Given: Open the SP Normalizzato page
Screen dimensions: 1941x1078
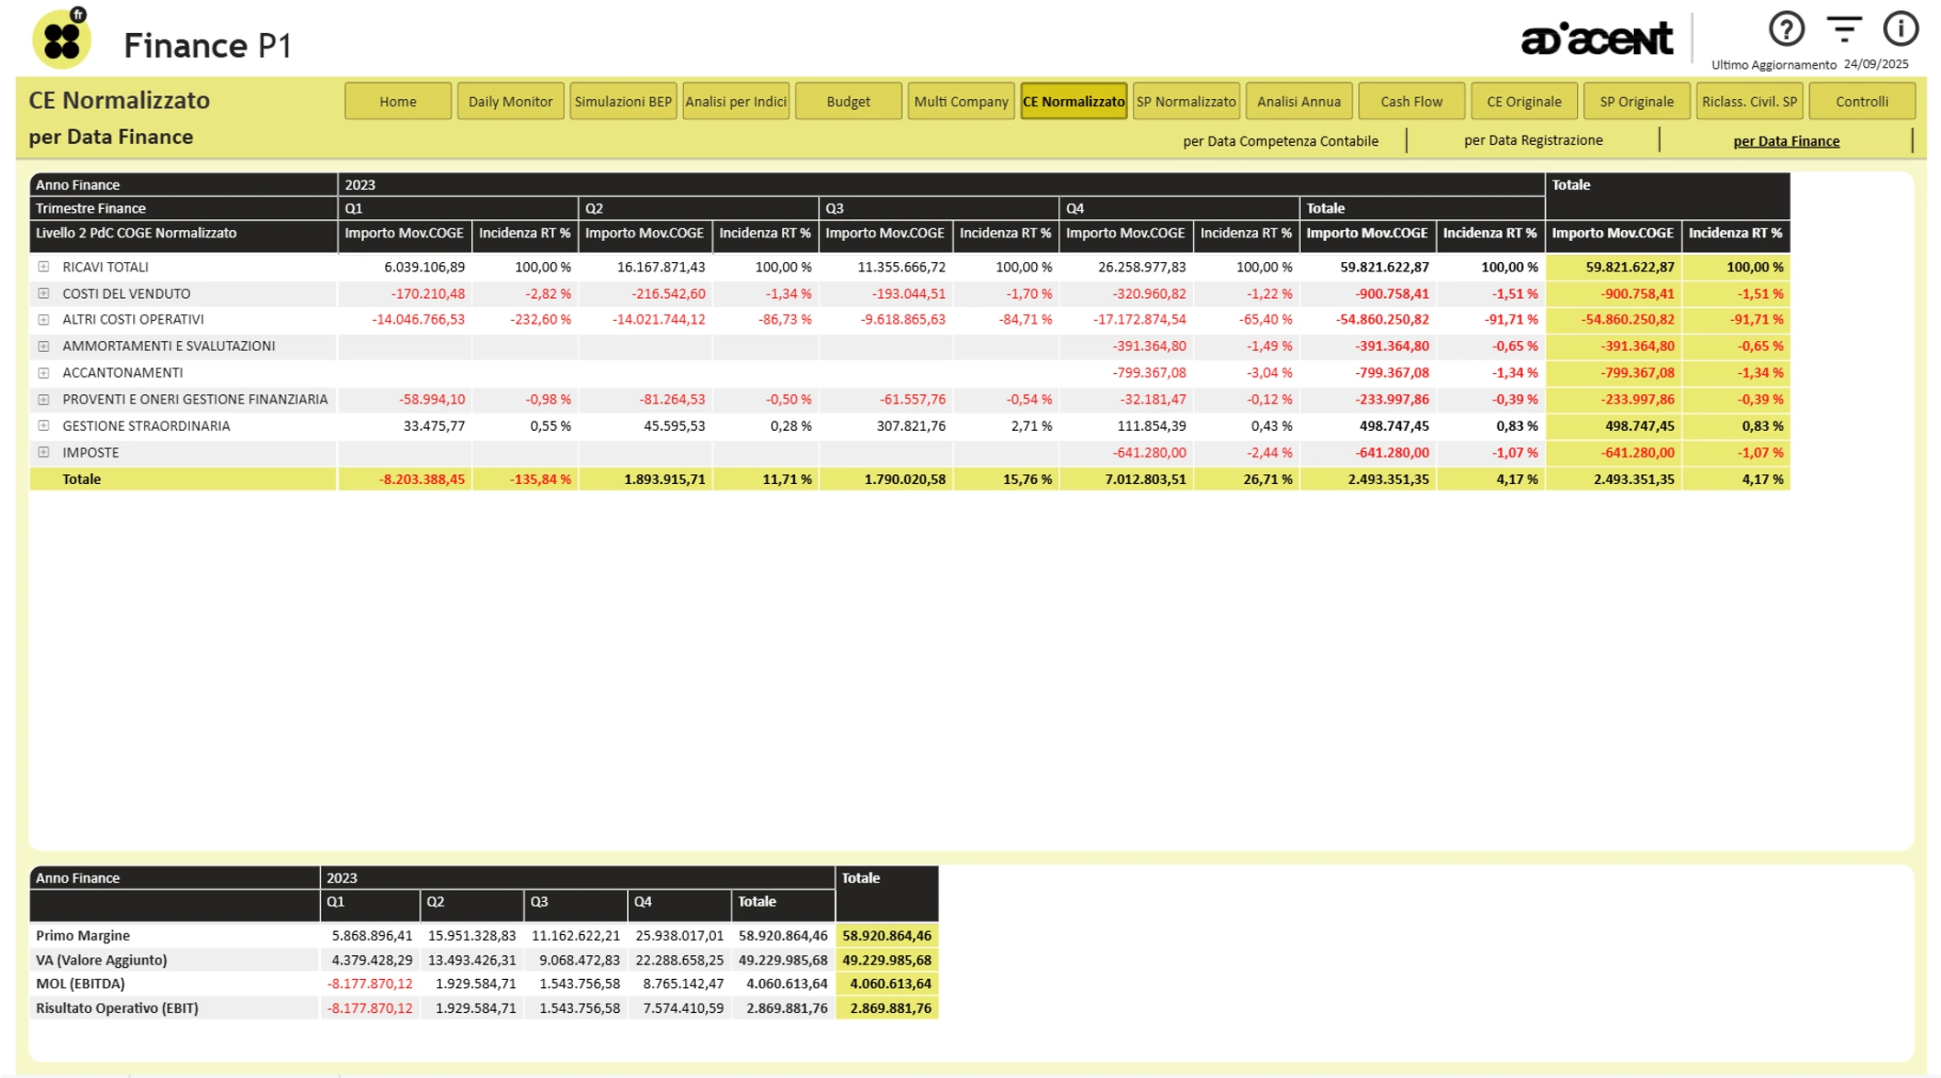Looking at the screenshot, I should pyautogui.click(x=1186, y=102).
